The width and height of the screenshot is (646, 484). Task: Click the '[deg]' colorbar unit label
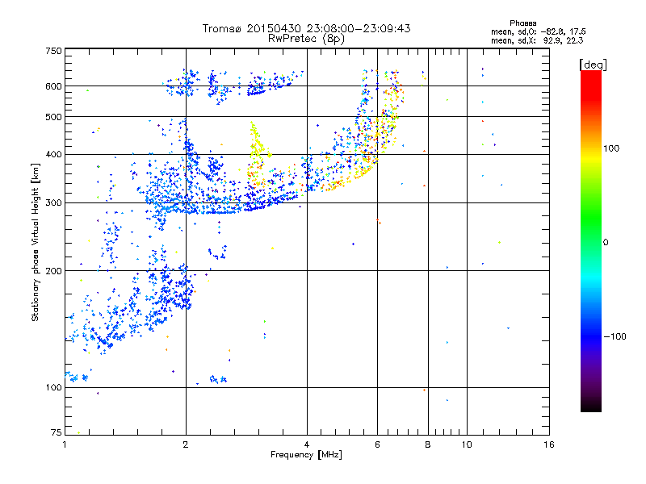click(593, 65)
